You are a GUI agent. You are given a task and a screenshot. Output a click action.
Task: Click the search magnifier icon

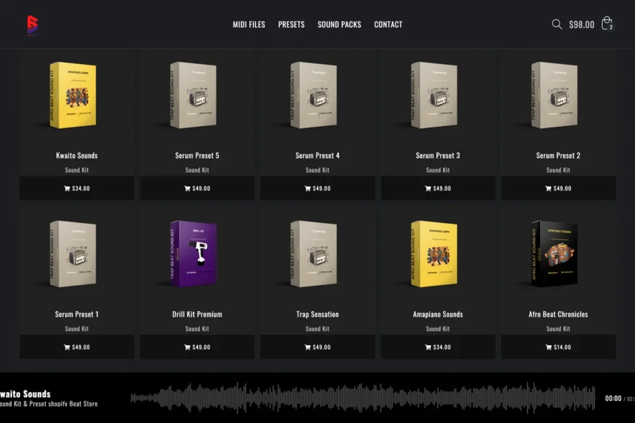click(556, 25)
